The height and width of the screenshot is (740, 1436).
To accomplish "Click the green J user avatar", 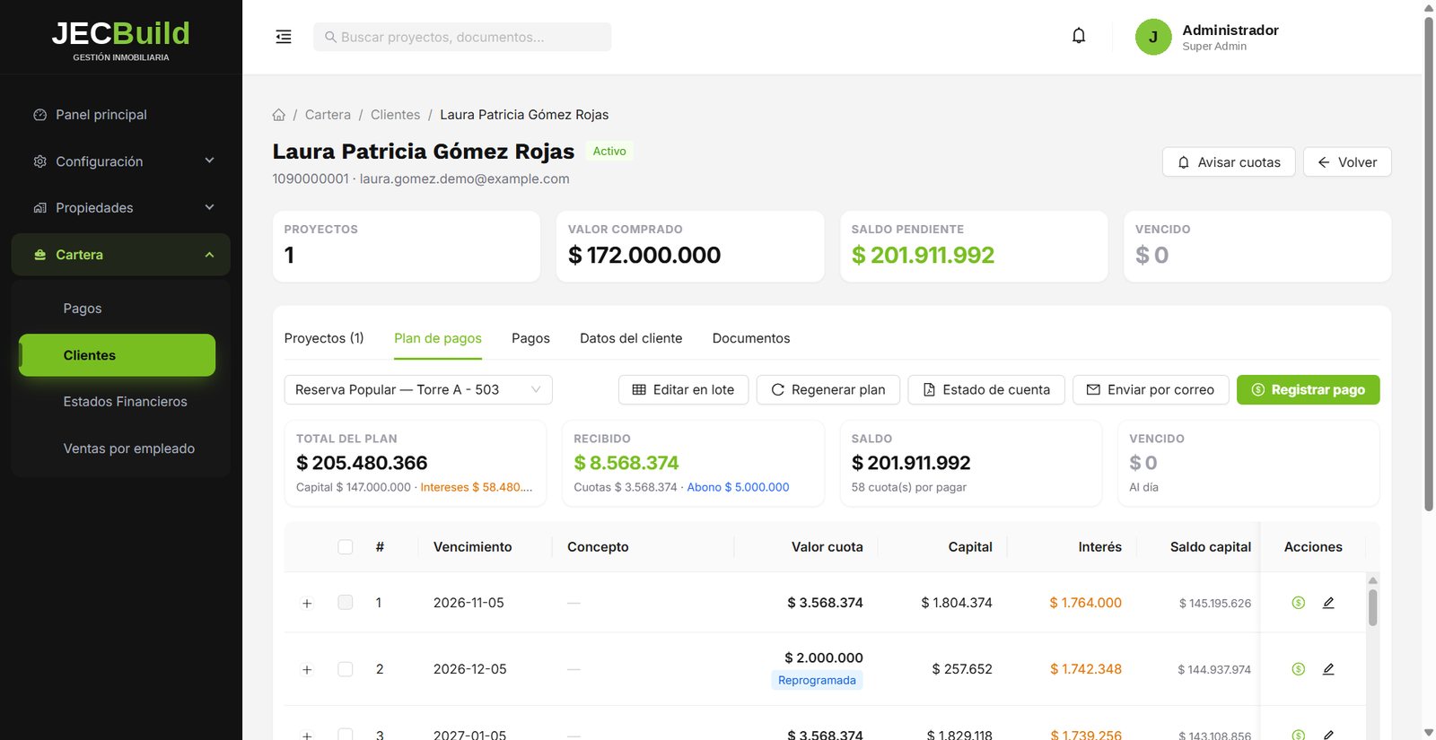I will (1153, 37).
